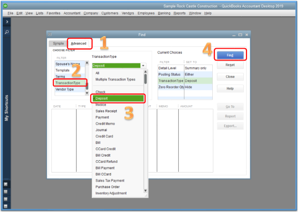The height and width of the screenshot is (212, 298).
Task: Switch to the Simple tab
Action: pos(58,43)
